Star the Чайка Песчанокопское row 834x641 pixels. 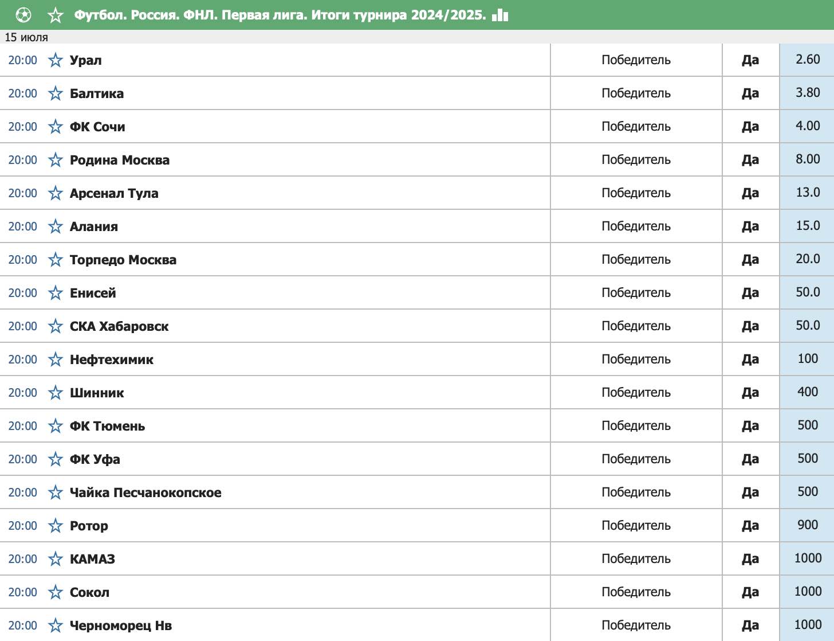[56, 492]
